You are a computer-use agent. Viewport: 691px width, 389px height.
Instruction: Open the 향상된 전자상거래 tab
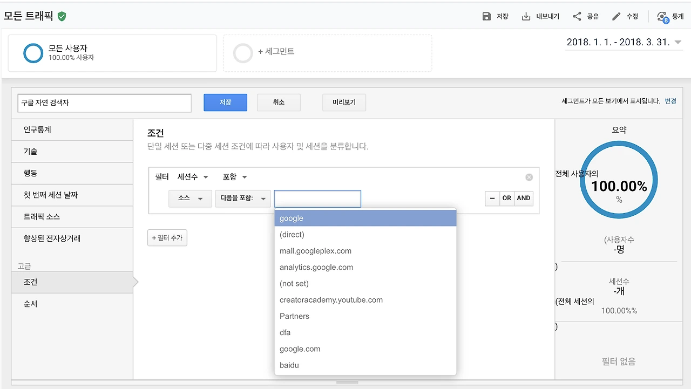(72, 238)
